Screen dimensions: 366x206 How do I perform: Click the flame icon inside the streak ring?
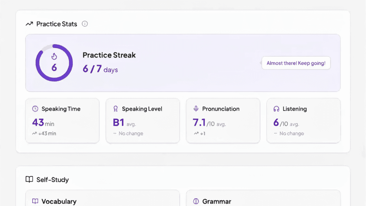point(54,56)
